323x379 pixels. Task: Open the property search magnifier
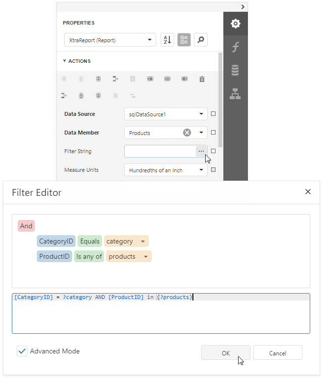pyautogui.click(x=201, y=40)
